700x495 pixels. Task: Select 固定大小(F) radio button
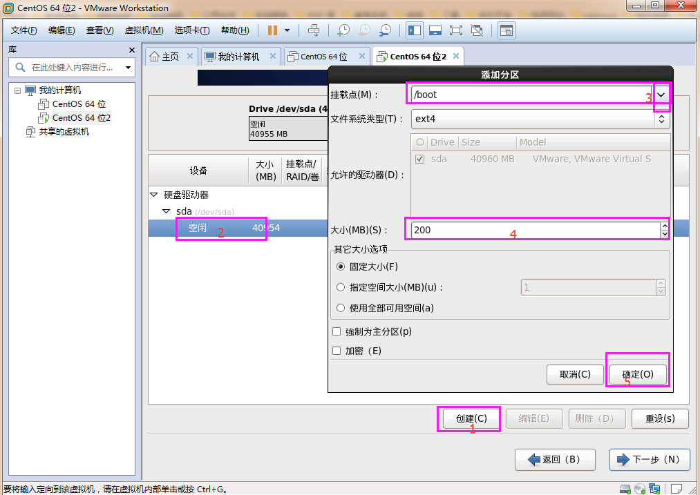tap(341, 266)
